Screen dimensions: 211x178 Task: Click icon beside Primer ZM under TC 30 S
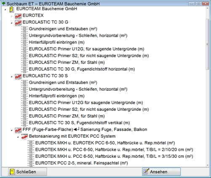(24, 117)
